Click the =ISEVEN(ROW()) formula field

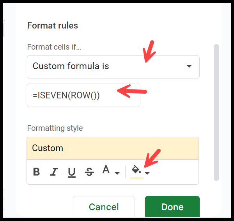tap(83, 95)
